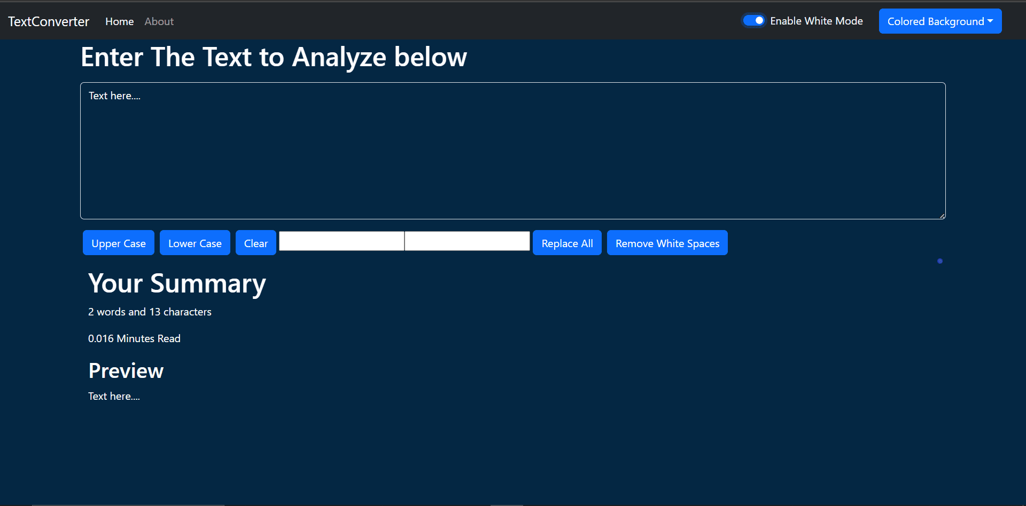Remove extra spaces with Remove White Spaces
This screenshot has width=1026, height=506.
pos(667,243)
